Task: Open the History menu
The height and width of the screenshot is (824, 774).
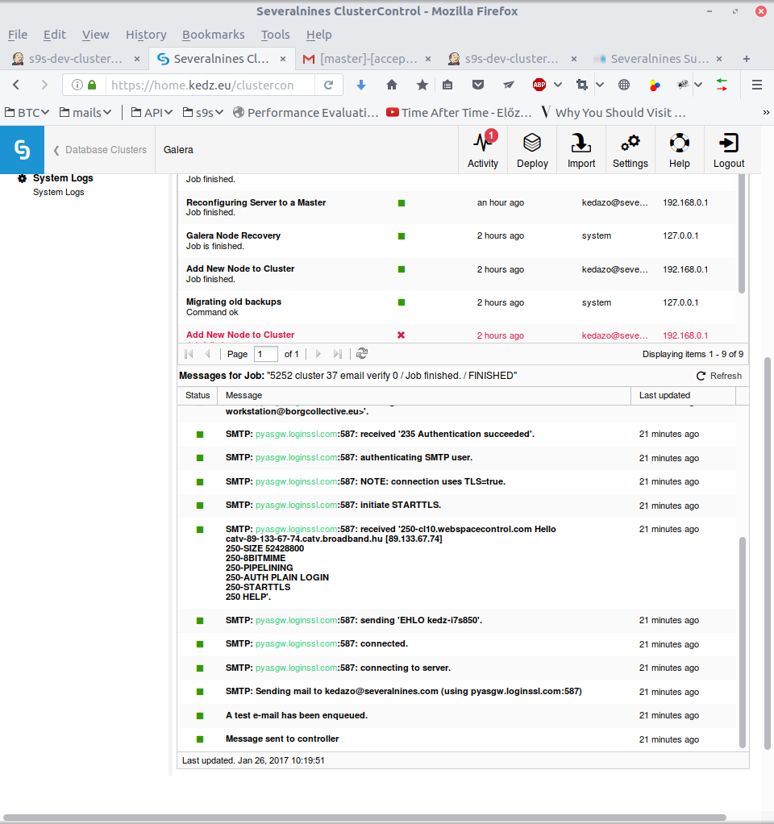Action: coord(146,35)
